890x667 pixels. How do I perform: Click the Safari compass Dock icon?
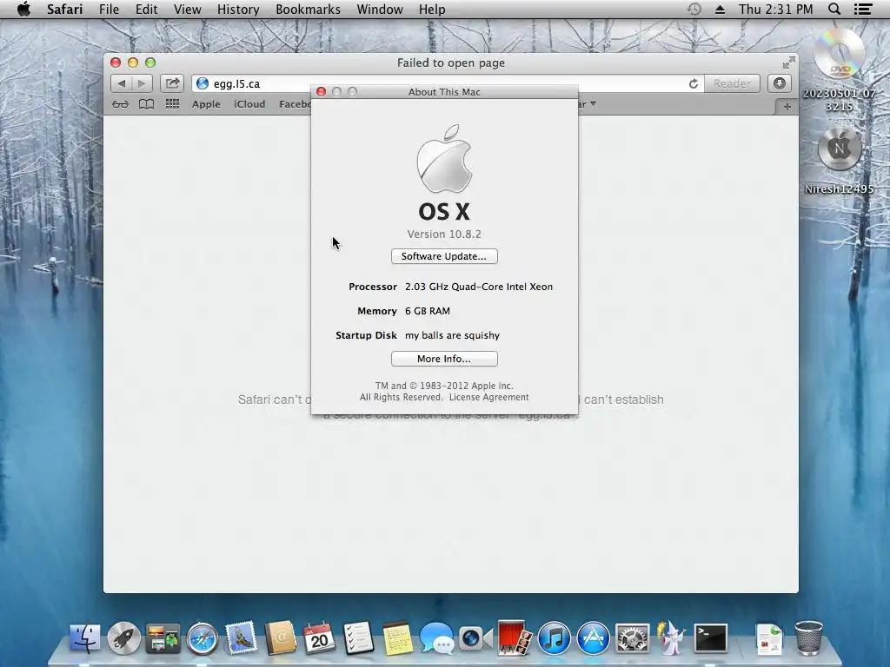pyautogui.click(x=203, y=638)
